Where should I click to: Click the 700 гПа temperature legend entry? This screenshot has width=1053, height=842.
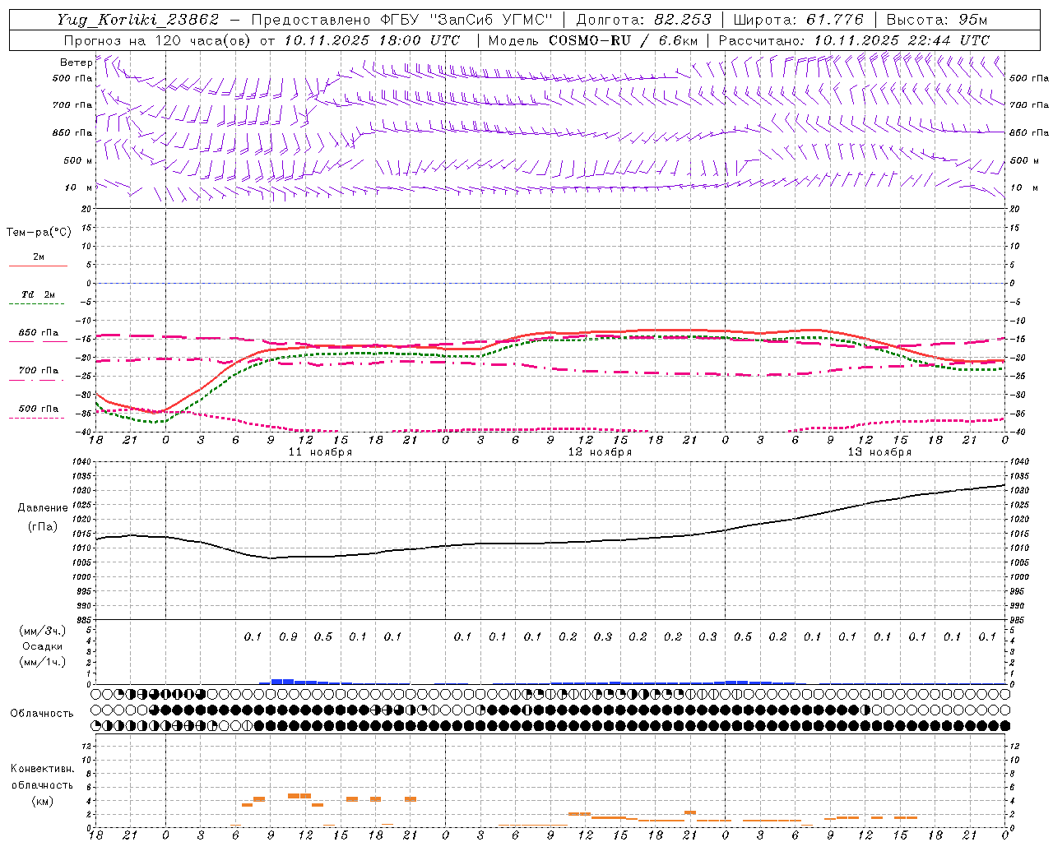click(x=39, y=371)
